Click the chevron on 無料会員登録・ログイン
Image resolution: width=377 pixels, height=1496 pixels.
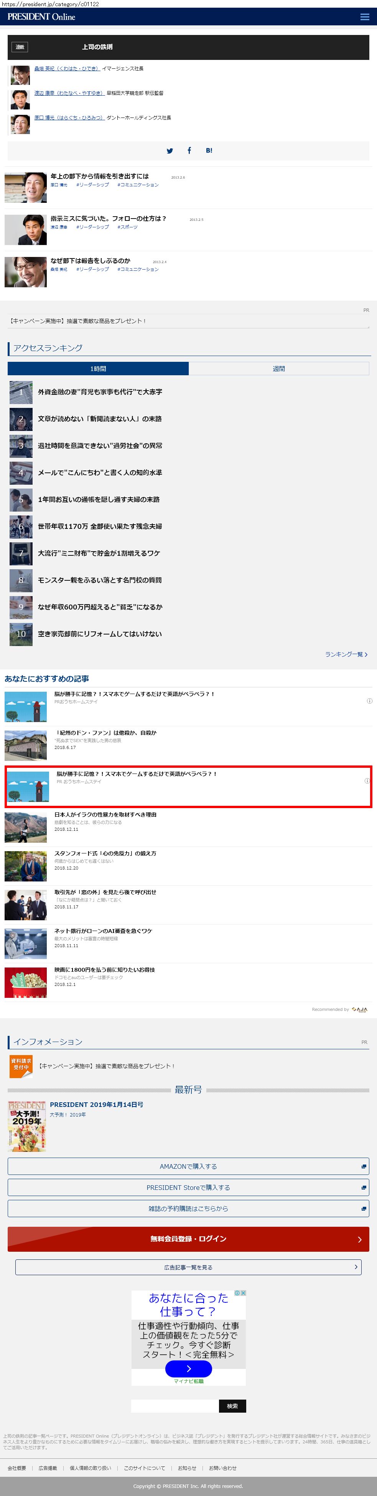(x=360, y=1239)
